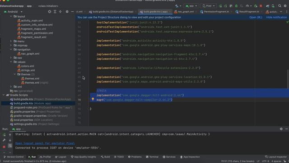Expand the menu folder
Screen dimensions: 289x163
click(11, 41)
